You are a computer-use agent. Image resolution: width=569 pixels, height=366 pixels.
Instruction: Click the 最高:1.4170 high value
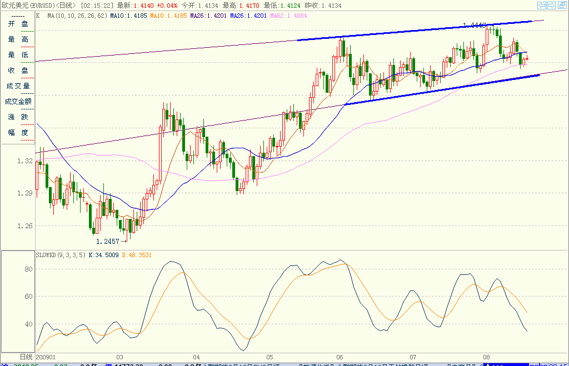tap(241, 6)
